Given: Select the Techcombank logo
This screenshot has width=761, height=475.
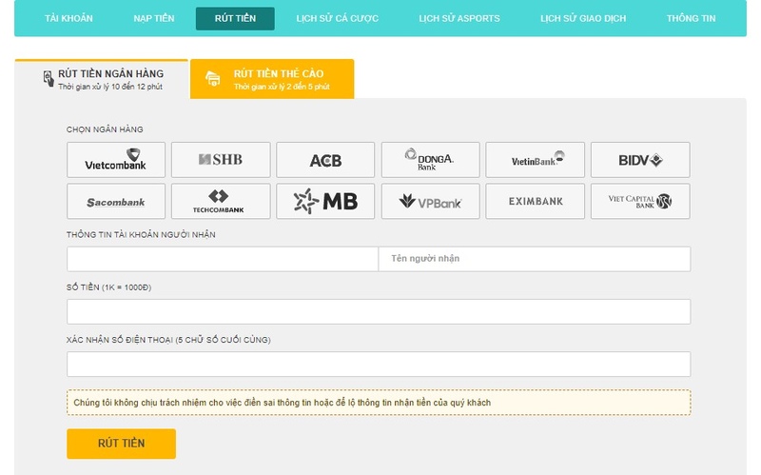Looking at the screenshot, I should pyautogui.click(x=221, y=202).
